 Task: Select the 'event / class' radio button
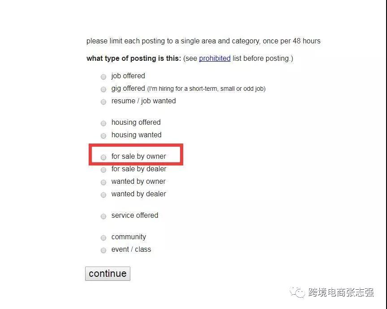(103, 250)
